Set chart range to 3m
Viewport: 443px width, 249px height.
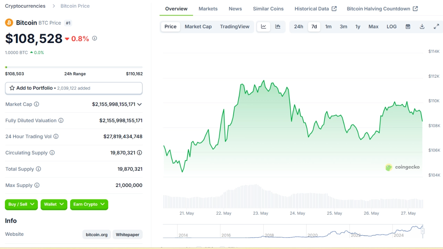pyautogui.click(x=343, y=27)
